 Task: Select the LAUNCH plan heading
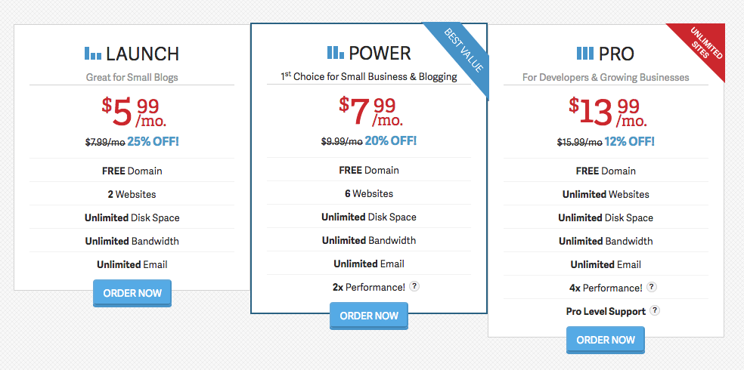(142, 54)
